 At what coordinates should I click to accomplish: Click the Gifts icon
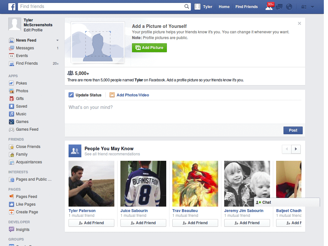pos(12,99)
